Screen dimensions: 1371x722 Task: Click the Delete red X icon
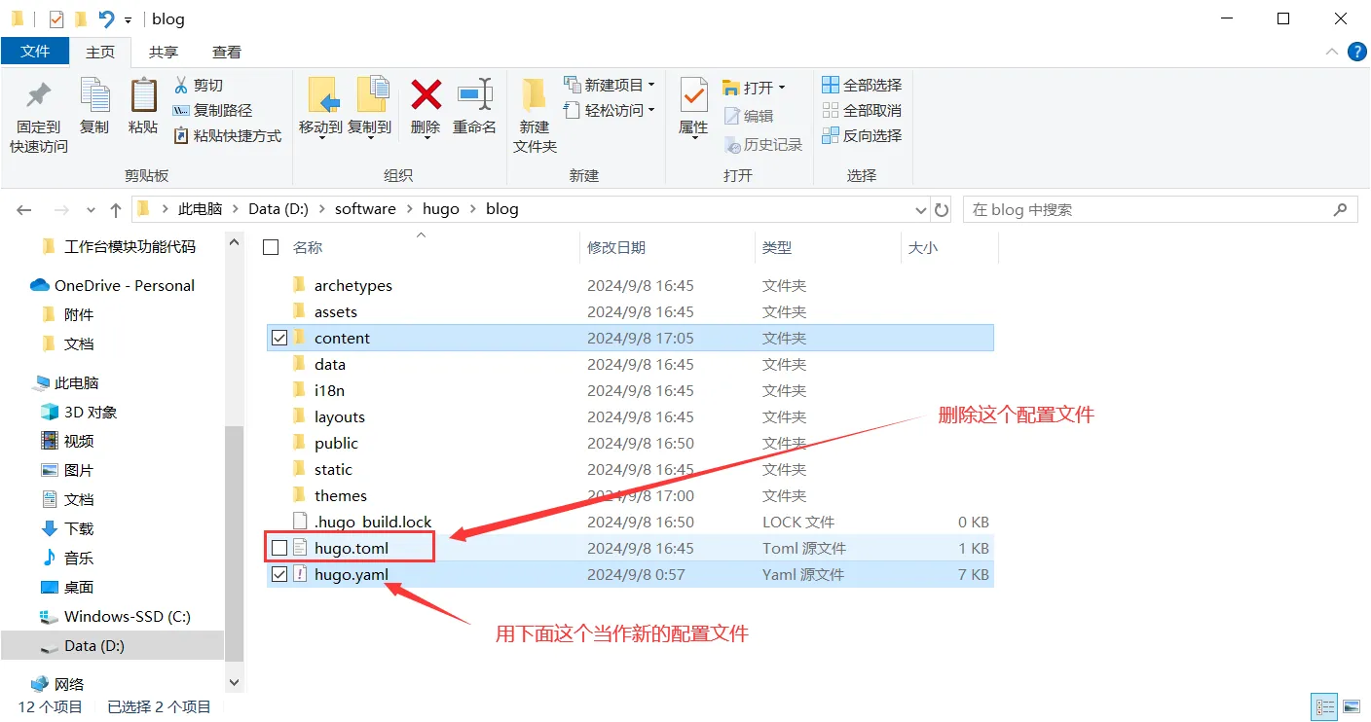pyautogui.click(x=426, y=95)
